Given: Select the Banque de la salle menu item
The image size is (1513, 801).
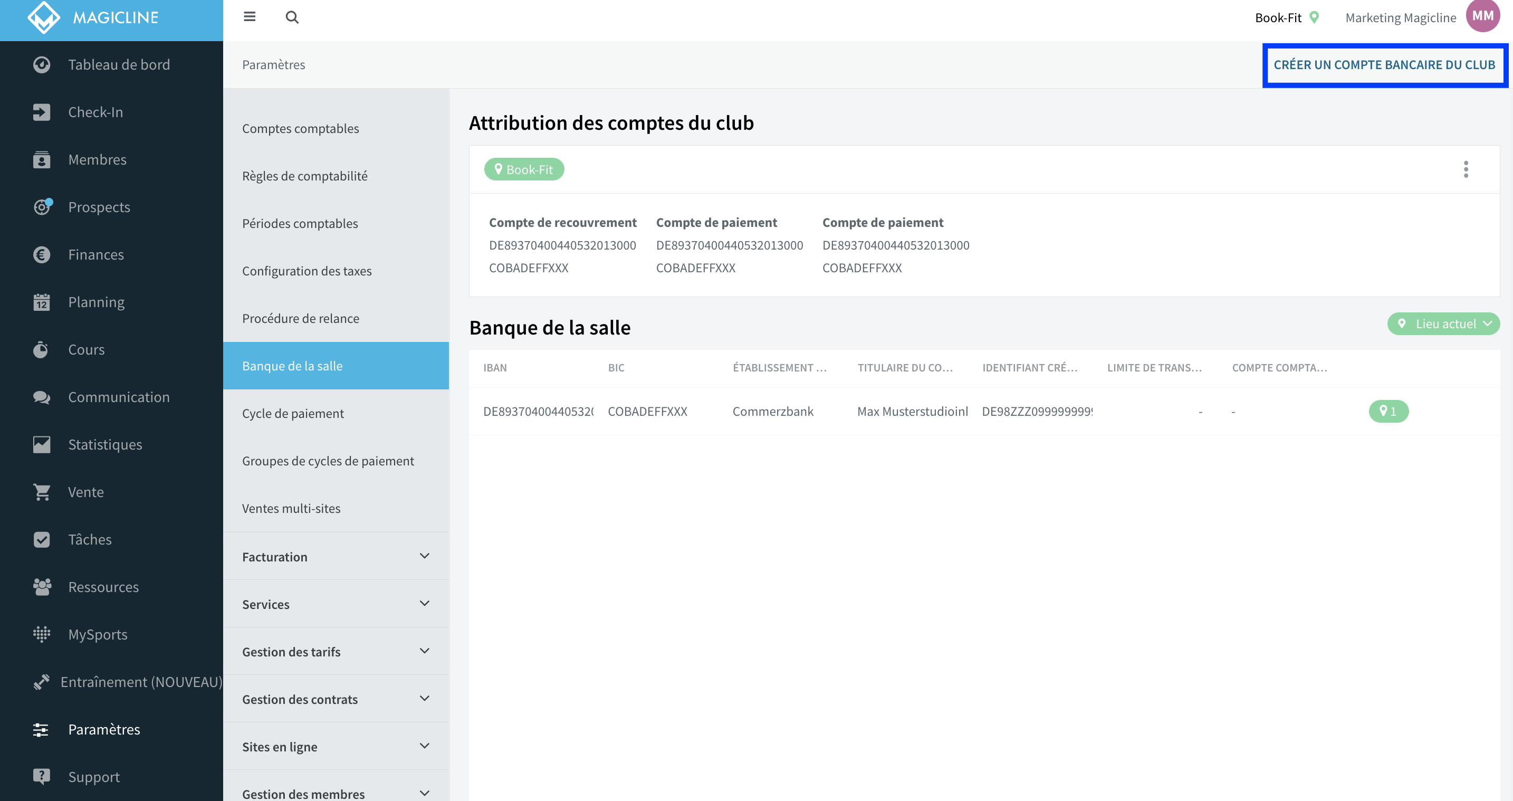Looking at the screenshot, I should tap(336, 366).
